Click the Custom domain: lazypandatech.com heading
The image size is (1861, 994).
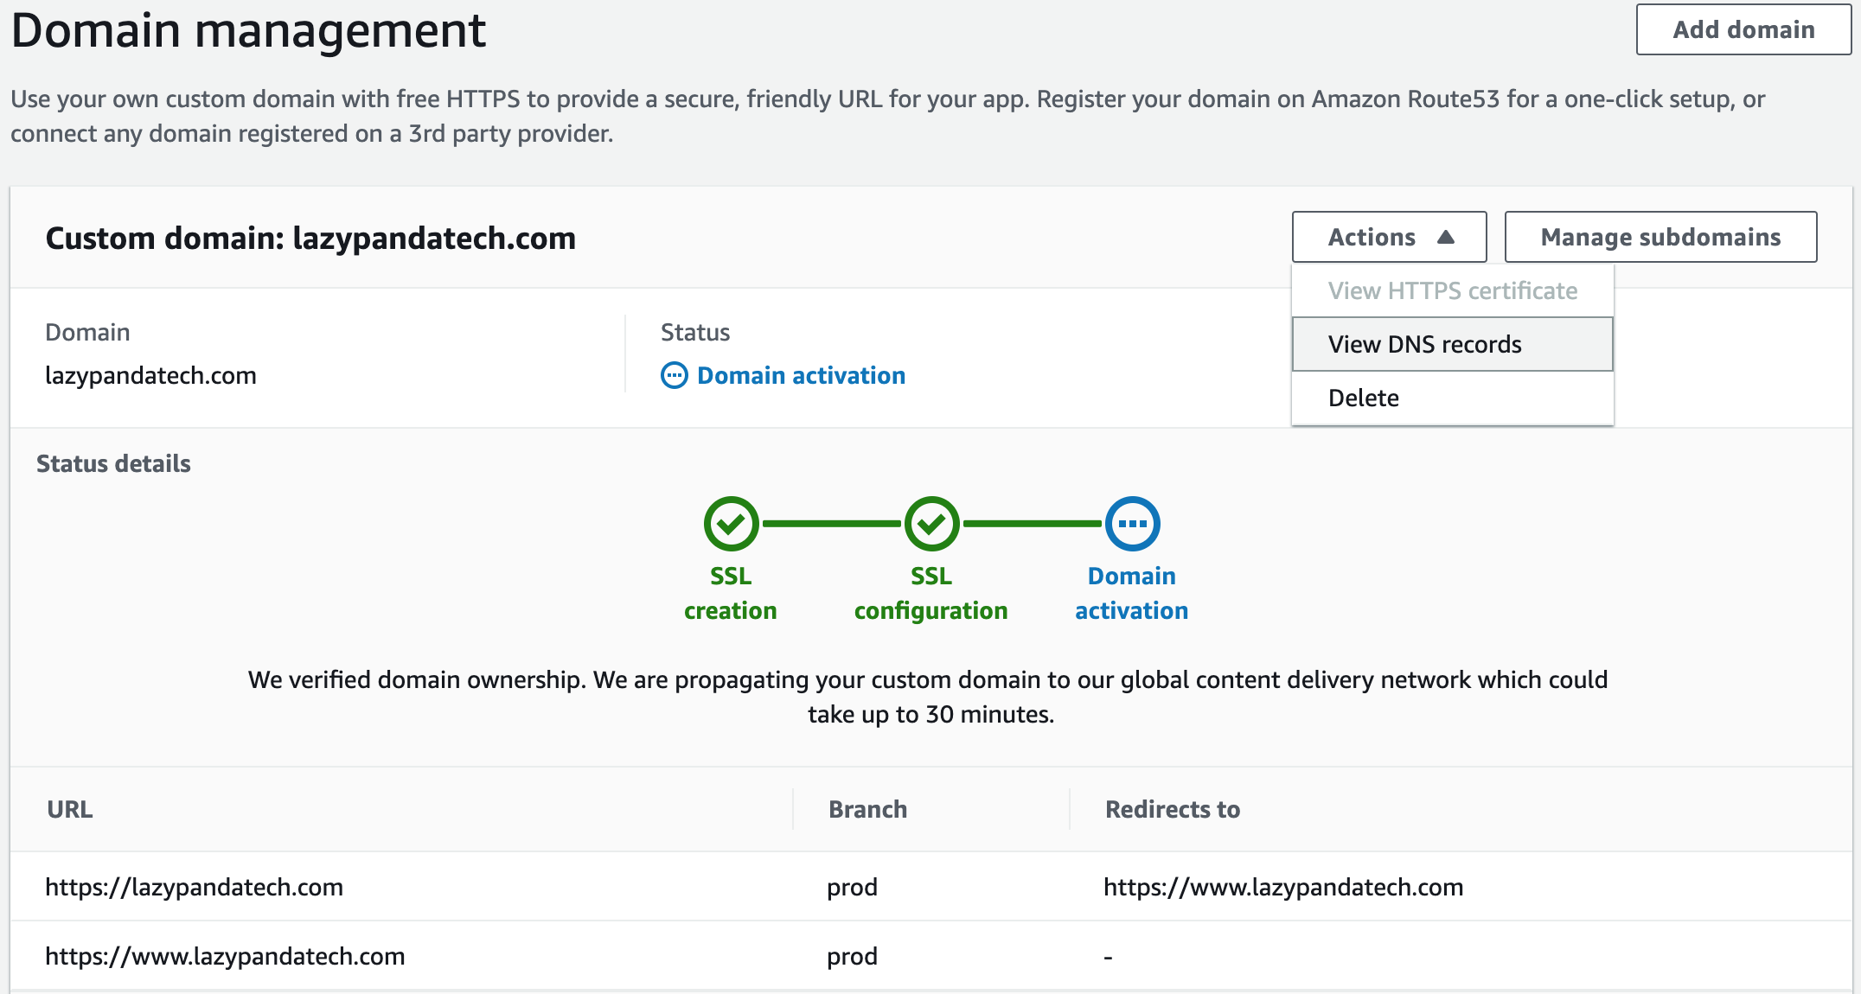click(x=310, y=238)
